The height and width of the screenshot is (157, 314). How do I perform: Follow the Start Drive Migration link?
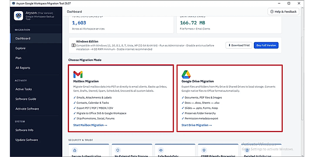click(x=197, y=125)
